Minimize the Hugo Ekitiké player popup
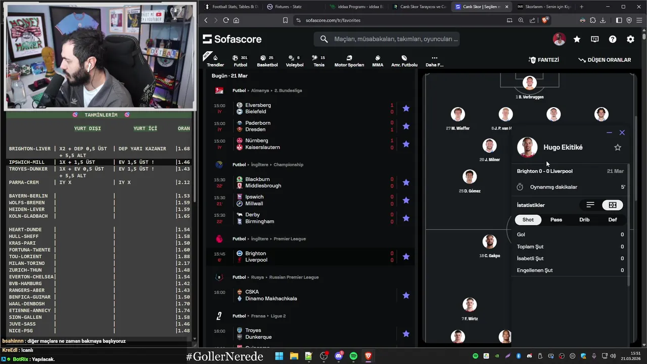 609,132
